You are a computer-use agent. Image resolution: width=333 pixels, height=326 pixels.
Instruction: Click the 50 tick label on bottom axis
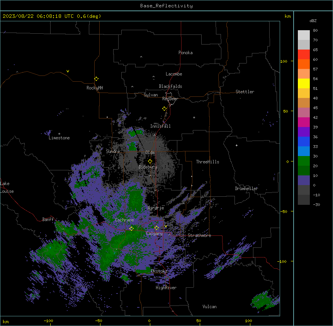click(x=199, y=321)
